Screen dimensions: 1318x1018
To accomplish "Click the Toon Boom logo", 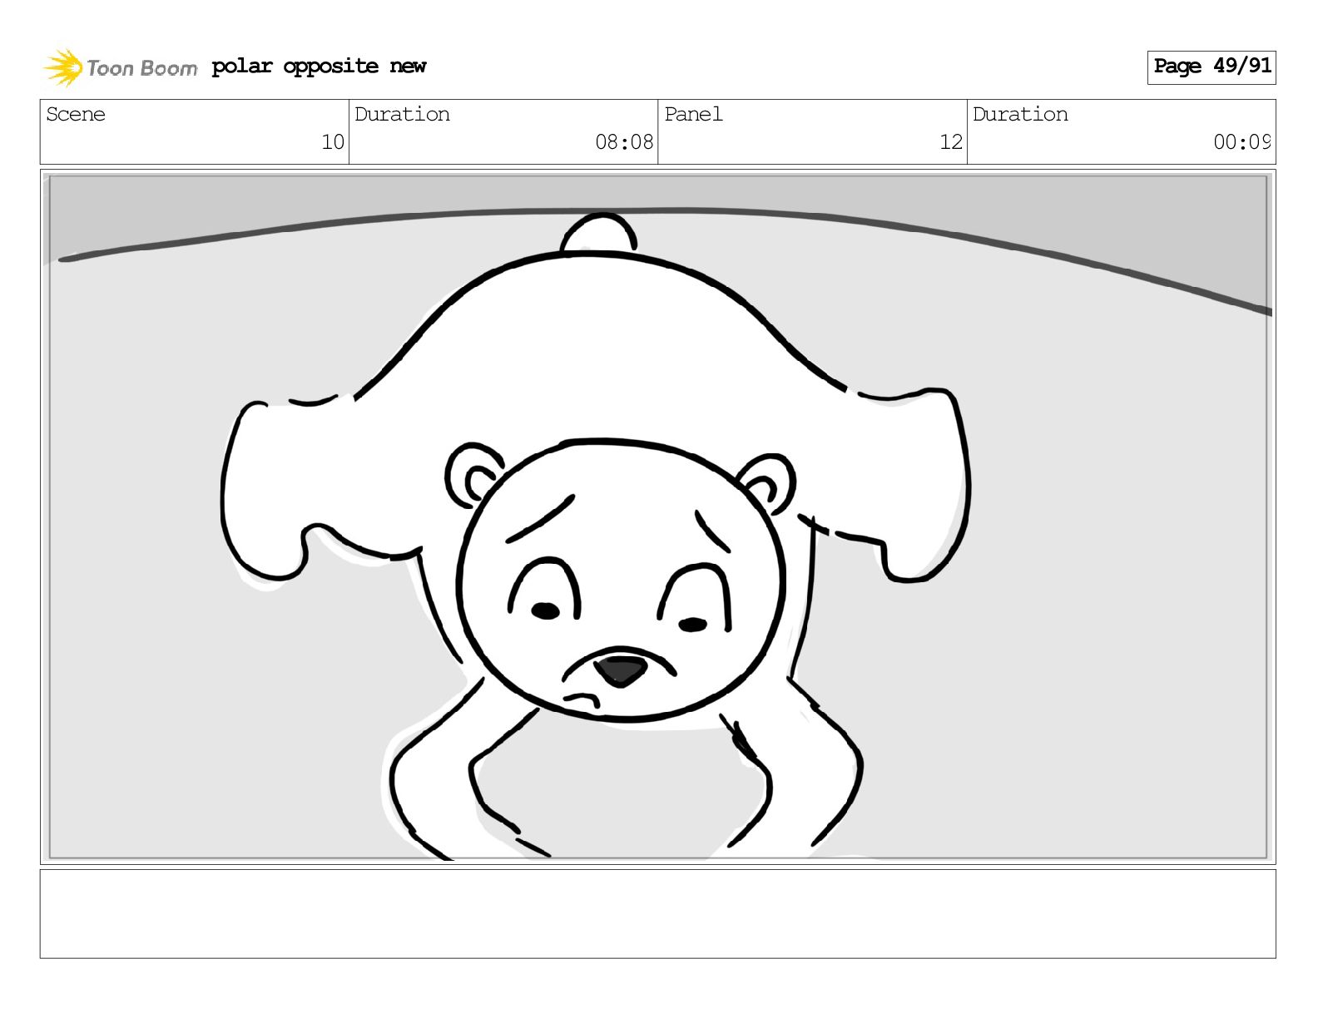I will [x=120, y=67].
